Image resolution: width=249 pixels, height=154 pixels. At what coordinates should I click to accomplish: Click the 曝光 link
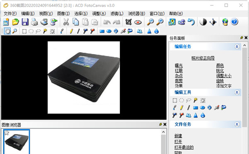[179, 65]
